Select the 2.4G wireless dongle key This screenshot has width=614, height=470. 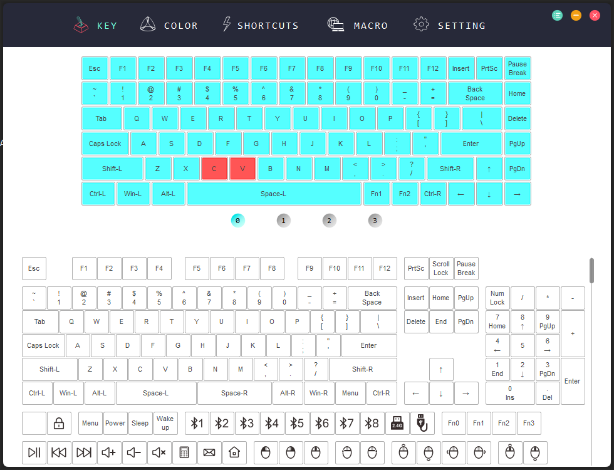coord(397,424)
